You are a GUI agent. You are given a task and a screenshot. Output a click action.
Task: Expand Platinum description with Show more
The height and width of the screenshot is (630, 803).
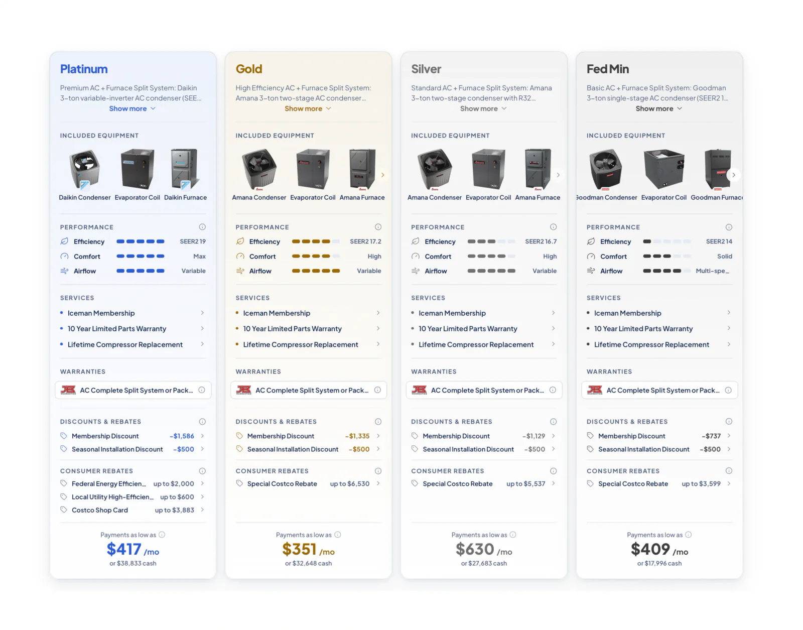[x=132, y=108]
